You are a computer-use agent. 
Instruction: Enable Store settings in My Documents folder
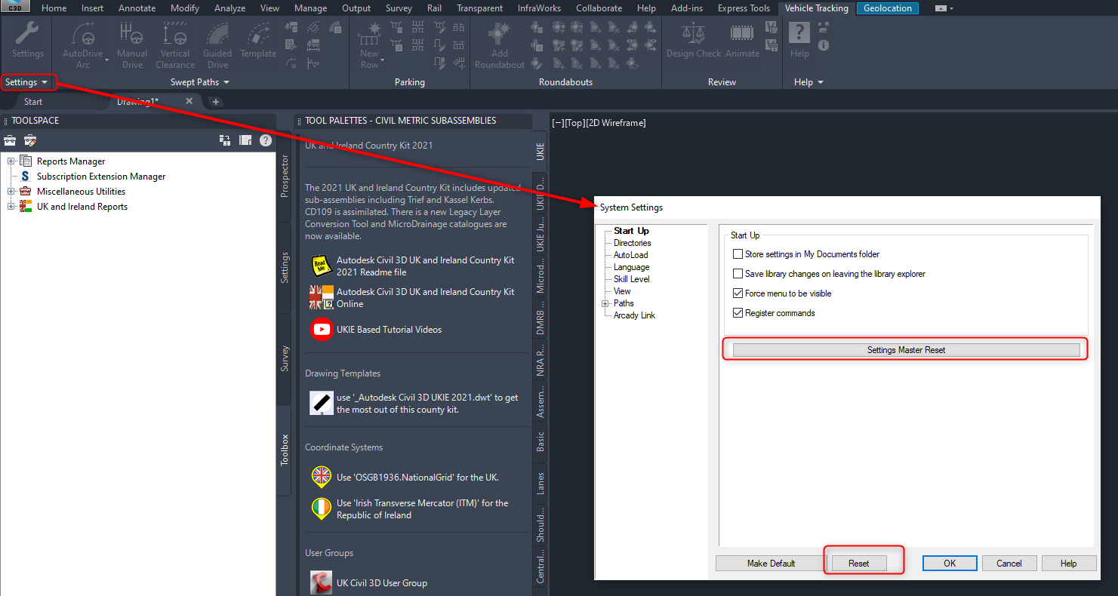(738, 254)
